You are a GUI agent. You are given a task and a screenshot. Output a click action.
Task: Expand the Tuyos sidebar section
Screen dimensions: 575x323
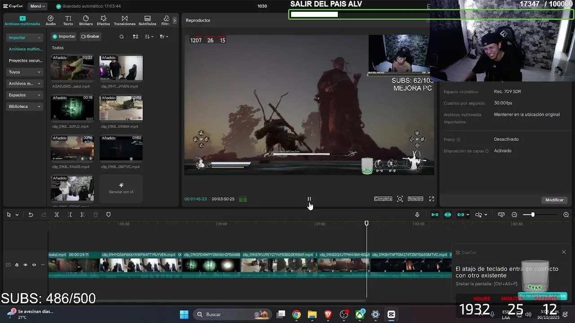[x=25, y=72]
